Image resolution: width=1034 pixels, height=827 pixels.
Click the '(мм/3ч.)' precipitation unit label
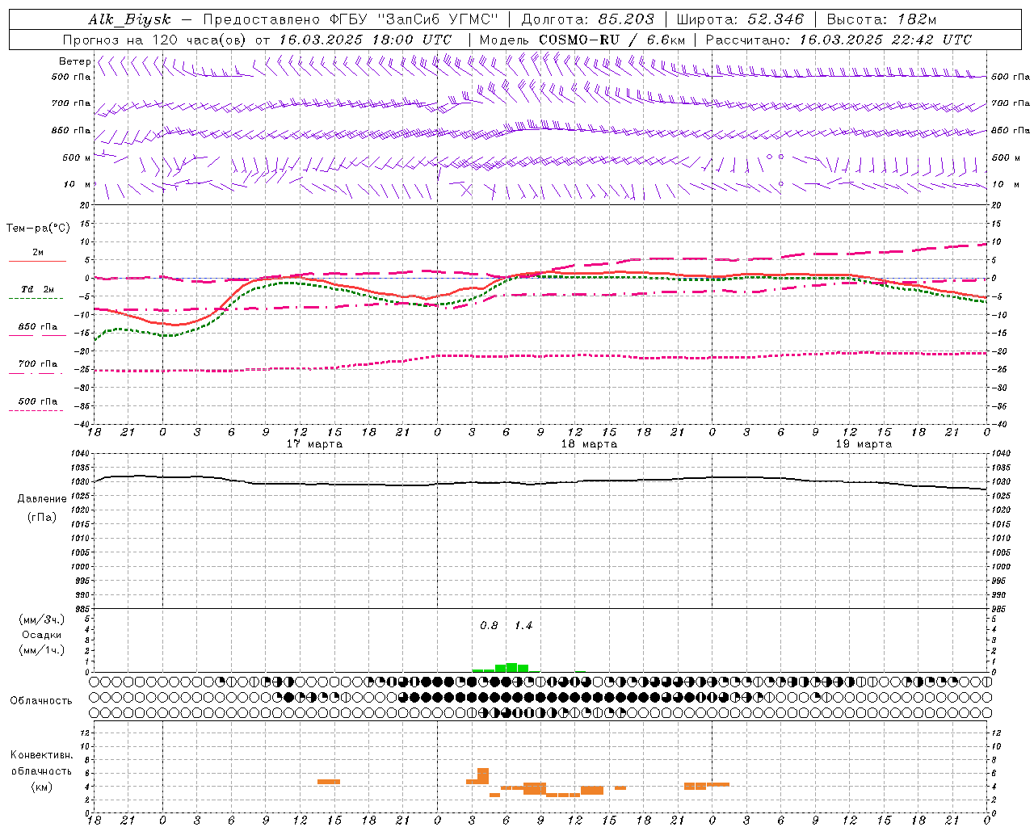(x=41, y=619)
